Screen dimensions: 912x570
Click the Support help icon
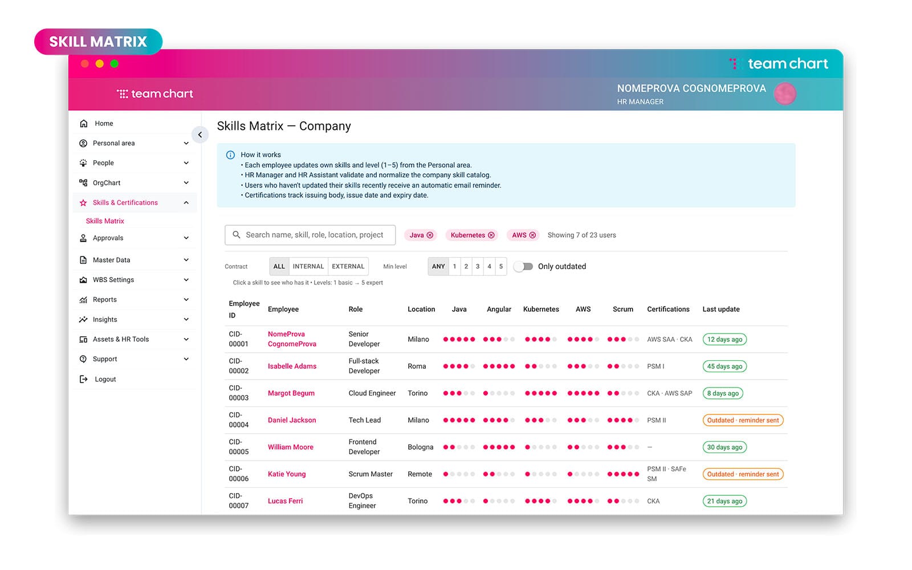point(83,359)
